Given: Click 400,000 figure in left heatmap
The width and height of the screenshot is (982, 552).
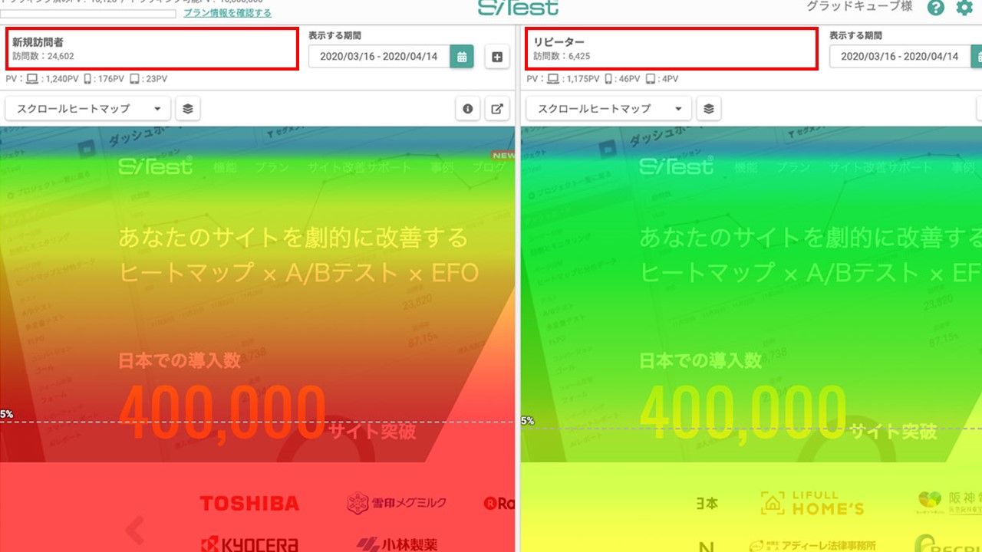Looking at the screenshot, I should coord(222,413).
